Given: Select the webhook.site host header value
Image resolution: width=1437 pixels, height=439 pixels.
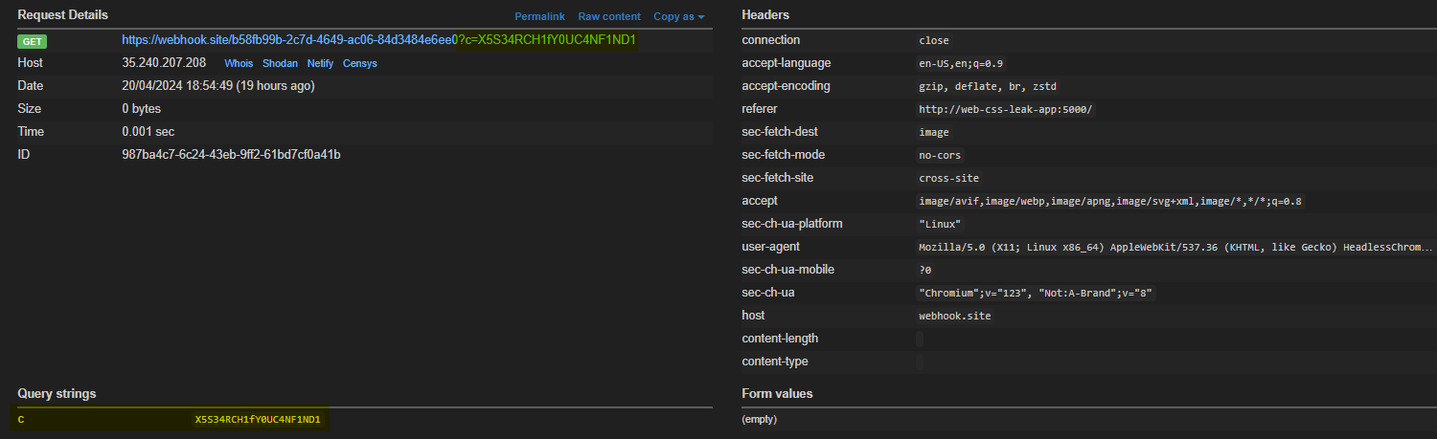Looking at the screenshot, I should point(955,316).
